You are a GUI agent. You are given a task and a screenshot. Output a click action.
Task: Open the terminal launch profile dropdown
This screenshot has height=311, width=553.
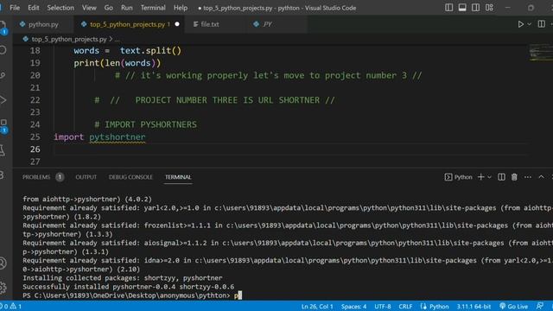[489, 177]
